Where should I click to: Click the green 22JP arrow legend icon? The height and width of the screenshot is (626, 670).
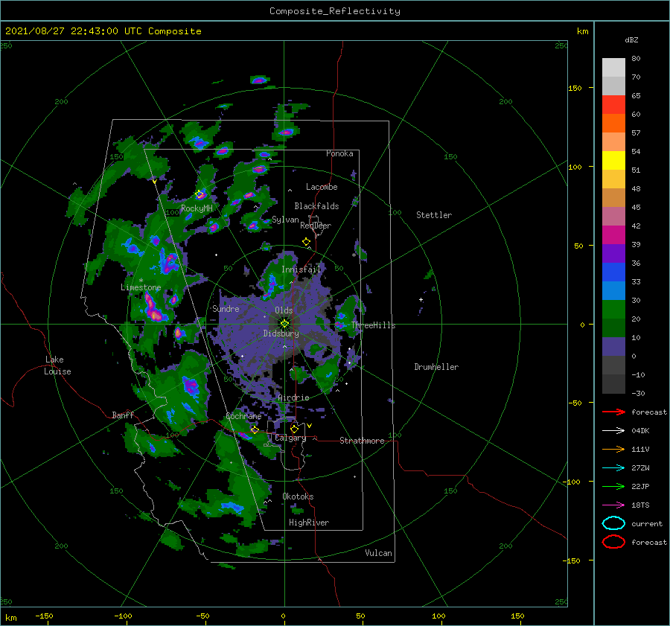(613, 486)
